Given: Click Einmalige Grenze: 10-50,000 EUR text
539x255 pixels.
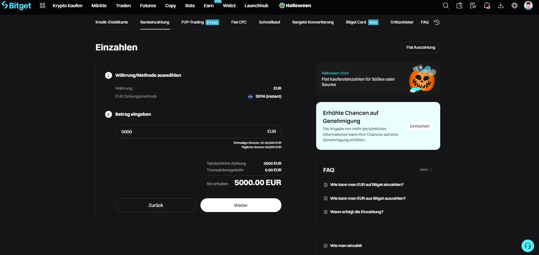Looking at the screenshot, I should click(x=258, y=143).
